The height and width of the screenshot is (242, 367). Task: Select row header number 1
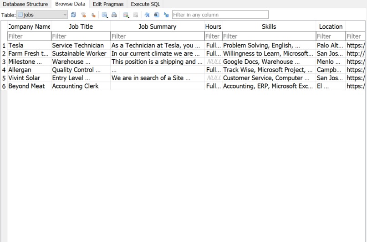[x=4, y=46]
